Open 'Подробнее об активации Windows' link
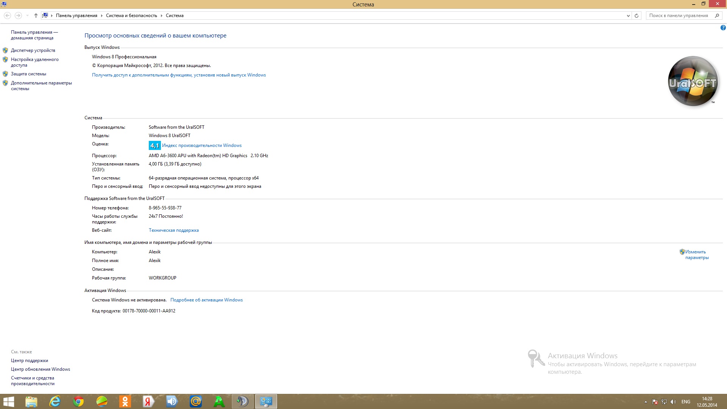This screenshot has width=727, height=409. tap(206, 300)
